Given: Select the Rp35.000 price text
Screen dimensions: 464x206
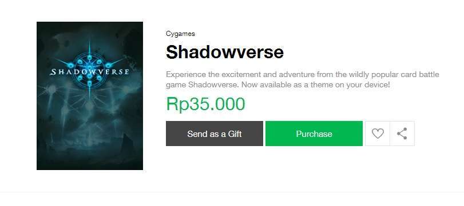Looking at the screenshot, I should point(205,104).
